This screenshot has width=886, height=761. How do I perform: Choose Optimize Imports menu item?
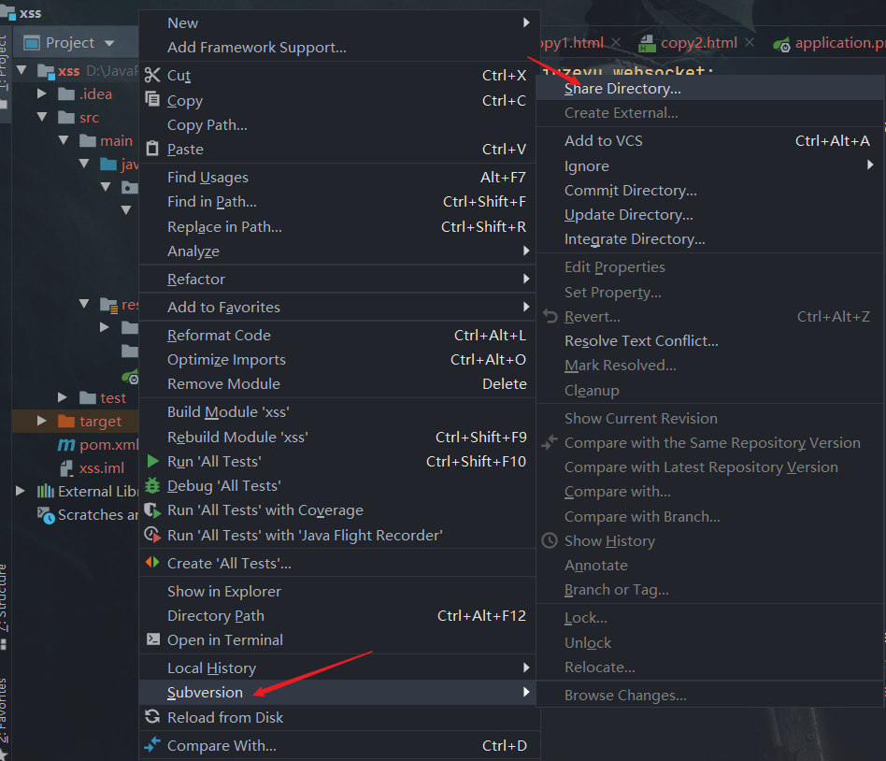337,360
